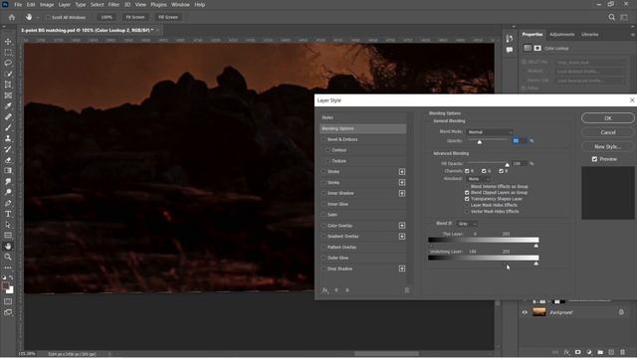Open the Layer menu

pos(64,4)
